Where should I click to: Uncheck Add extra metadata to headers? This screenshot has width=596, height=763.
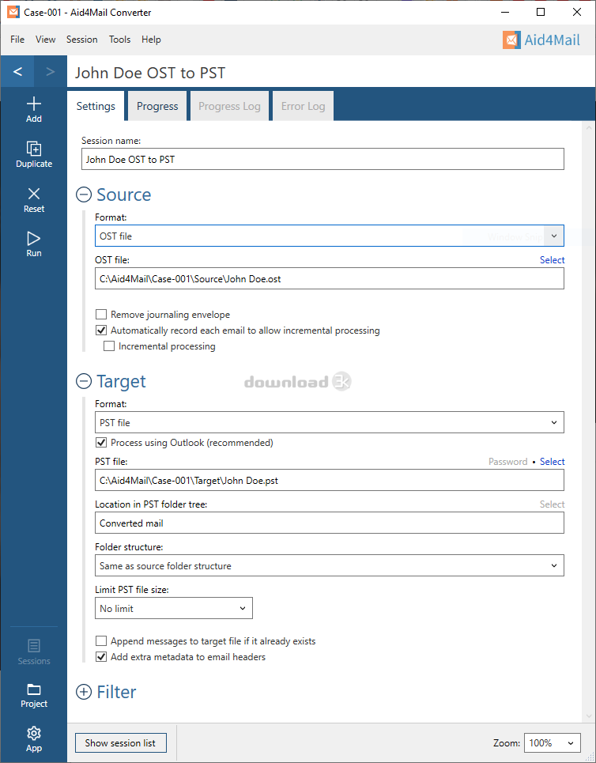(x=101, y=656)
